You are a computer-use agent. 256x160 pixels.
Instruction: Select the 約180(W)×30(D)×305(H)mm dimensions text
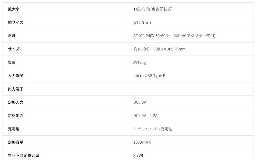pyautogui.click(x=159, y=49)
